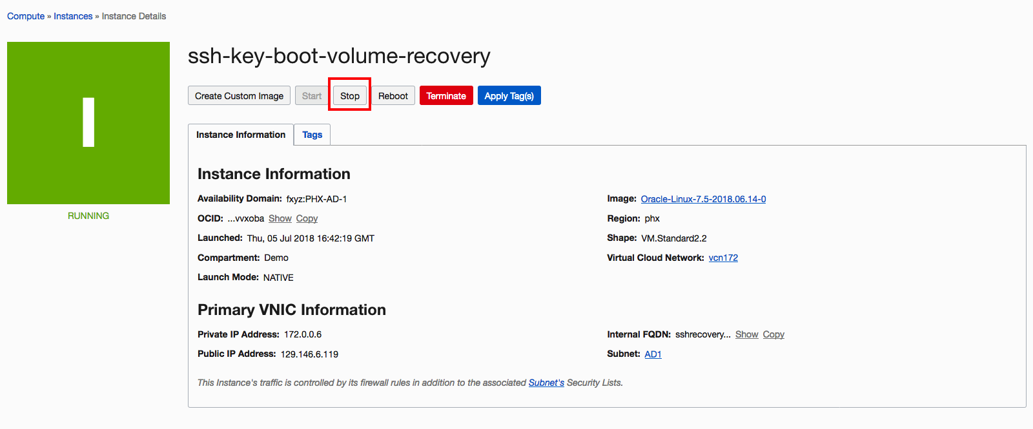Open virtual cloud network vcn172

click(x=723, y=258)
